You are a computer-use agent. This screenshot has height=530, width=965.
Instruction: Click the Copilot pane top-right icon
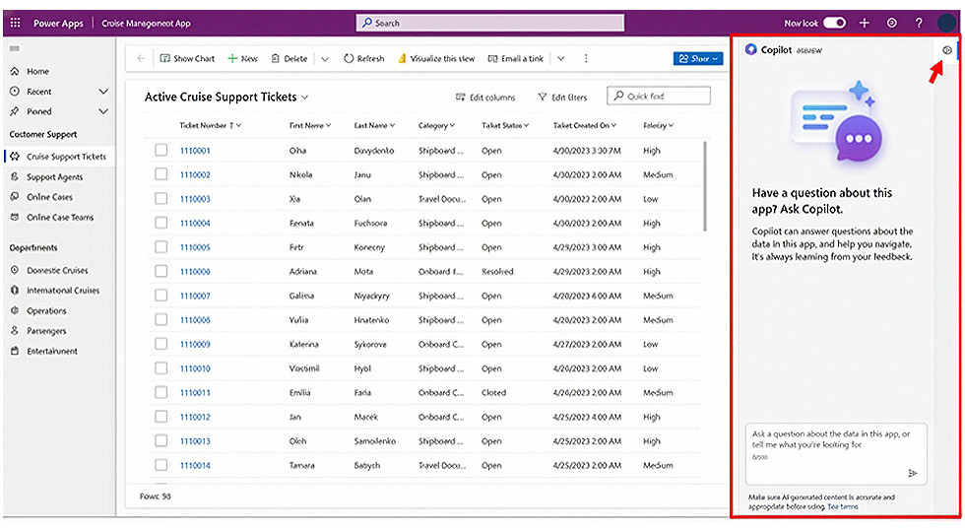pyautogui.click(x=946, y=49)
